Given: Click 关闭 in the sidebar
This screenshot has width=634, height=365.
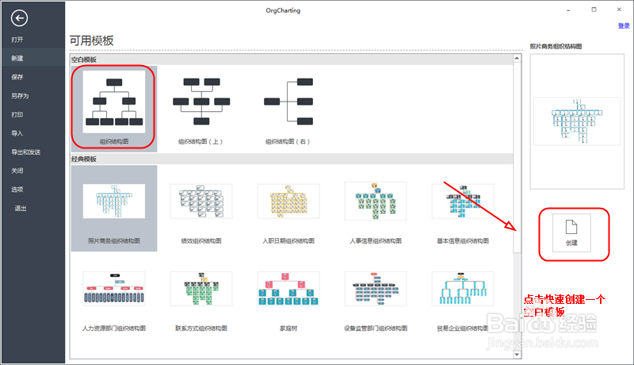Looking at the screenshot, I should coord(17,171).
